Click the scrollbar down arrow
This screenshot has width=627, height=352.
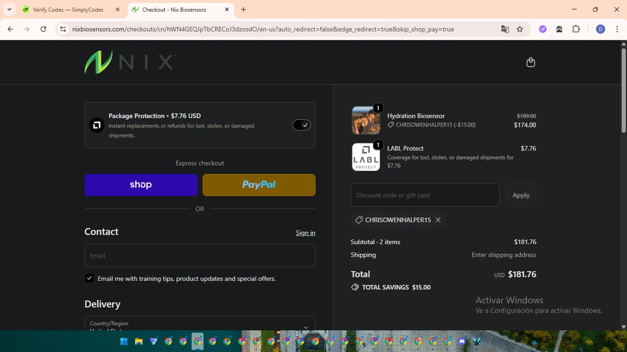point(624,327)
